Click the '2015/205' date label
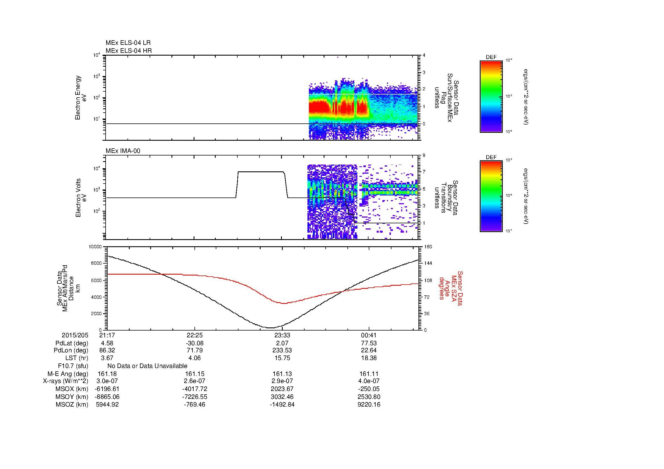This screenshot has width=664, height=469. pyautogui.click(x=75, y=335)
